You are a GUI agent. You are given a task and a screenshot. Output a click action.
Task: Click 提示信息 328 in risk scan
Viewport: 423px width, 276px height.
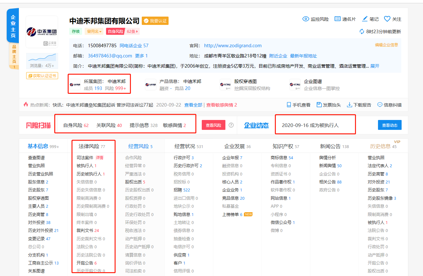coord(144,125)
